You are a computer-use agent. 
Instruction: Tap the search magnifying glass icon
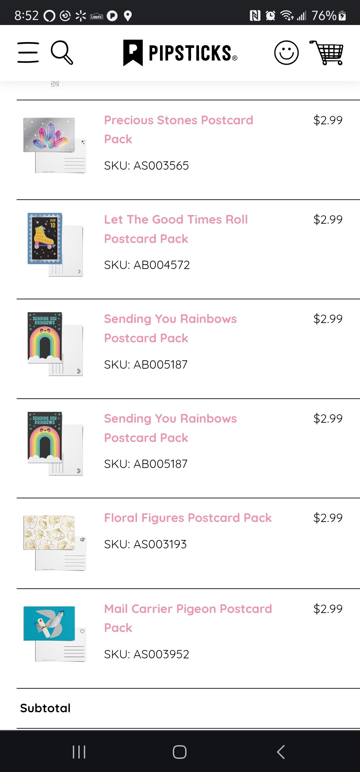point(62,52)
